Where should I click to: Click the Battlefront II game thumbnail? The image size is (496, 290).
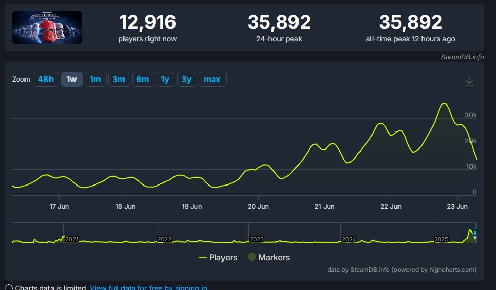pyautogui.click(x=47, y=28)
